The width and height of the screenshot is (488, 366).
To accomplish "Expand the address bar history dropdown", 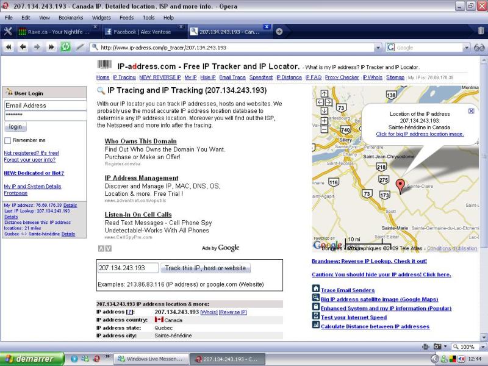I will pos(378,48).
